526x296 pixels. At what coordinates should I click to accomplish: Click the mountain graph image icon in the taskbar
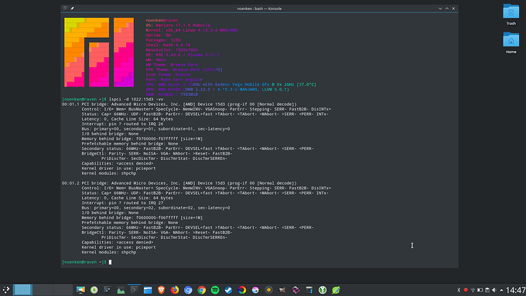tap(121, 290)
